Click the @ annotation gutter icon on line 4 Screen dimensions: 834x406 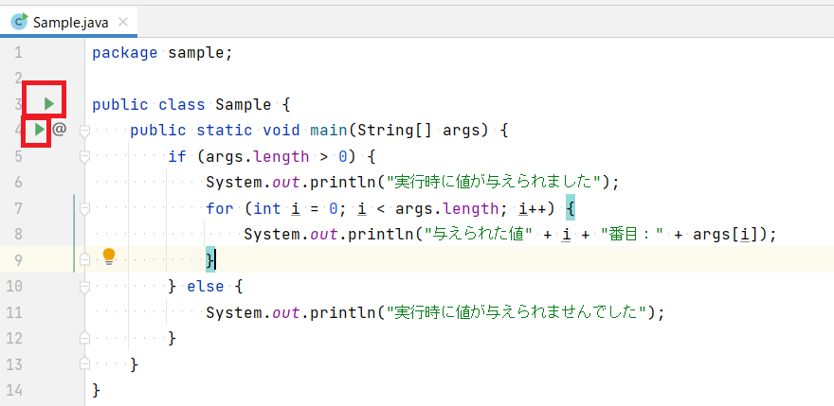coord(59,129)
